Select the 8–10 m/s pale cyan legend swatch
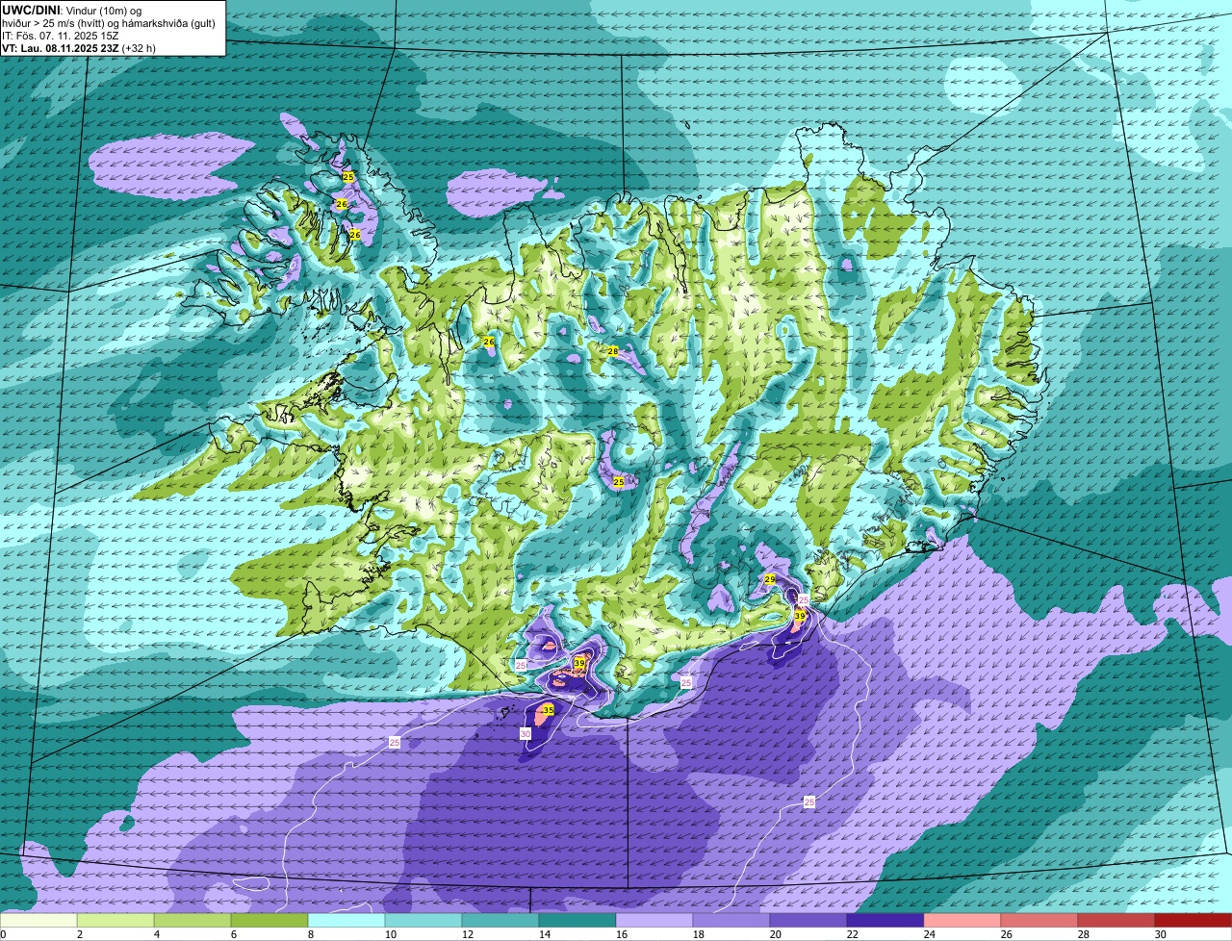 point(346,921)
